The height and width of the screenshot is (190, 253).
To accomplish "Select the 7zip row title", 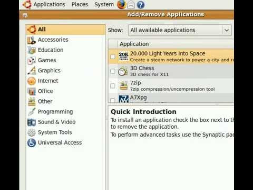I will tap(135, 83).
